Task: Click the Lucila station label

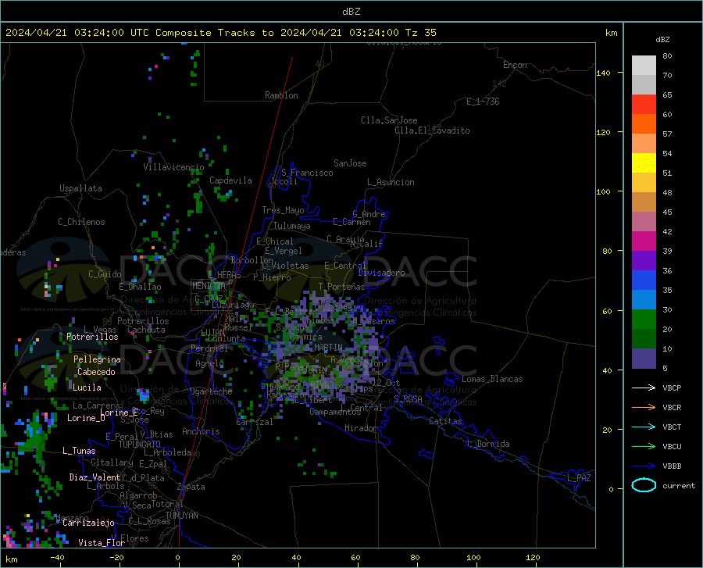Action: click(87, 388)
